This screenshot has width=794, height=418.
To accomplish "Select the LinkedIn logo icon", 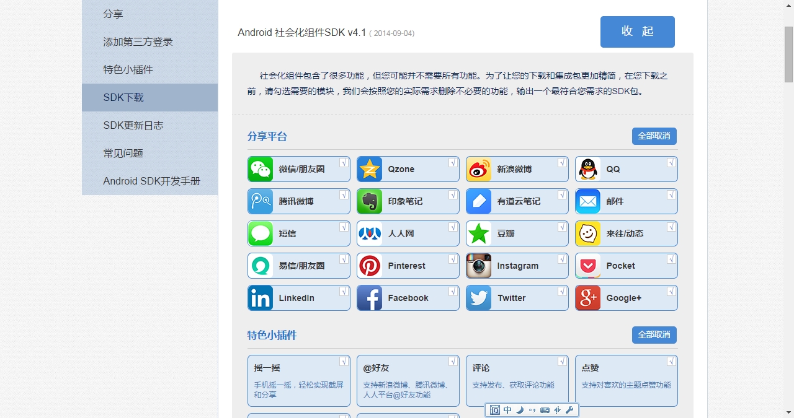I will pos(261,298).
